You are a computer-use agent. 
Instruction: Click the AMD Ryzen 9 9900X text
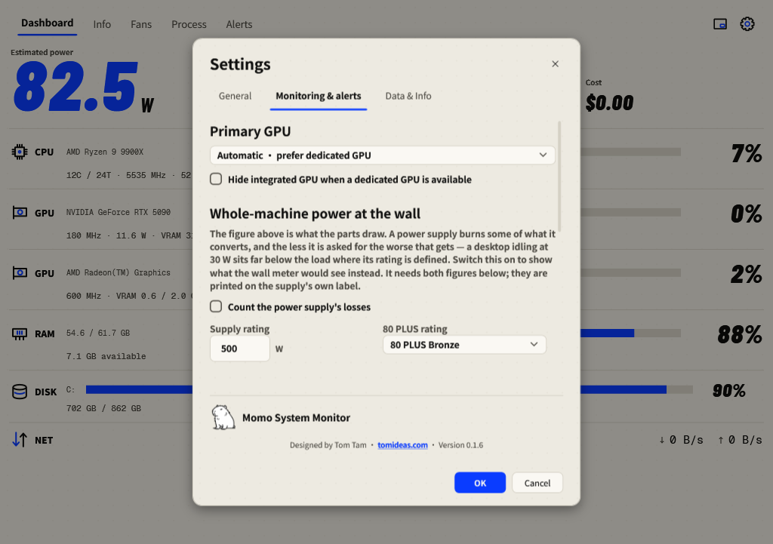click(x=105, y=152)
